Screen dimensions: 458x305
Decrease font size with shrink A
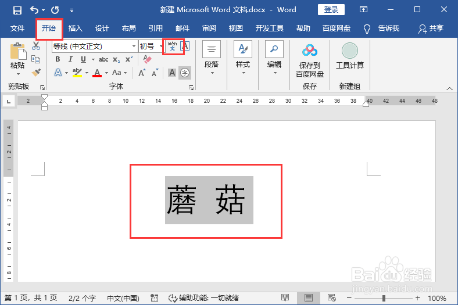(x=155, y=73)
